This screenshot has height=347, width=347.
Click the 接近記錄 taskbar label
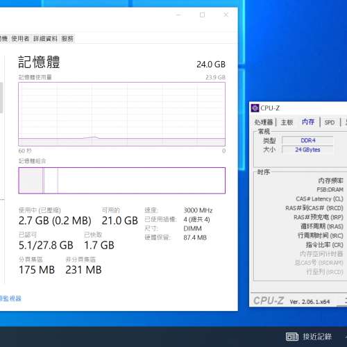tap(317, 337)
